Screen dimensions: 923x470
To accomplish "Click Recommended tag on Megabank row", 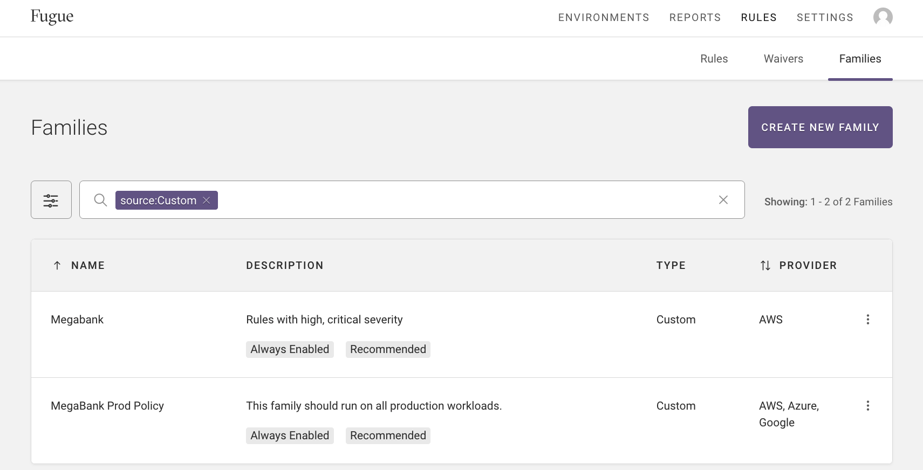I will (x=388, y=349).
